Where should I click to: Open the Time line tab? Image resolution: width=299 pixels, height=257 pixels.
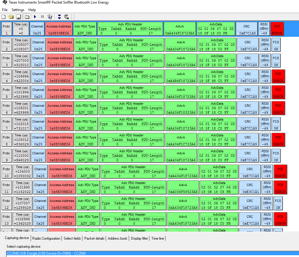[158, 238]
